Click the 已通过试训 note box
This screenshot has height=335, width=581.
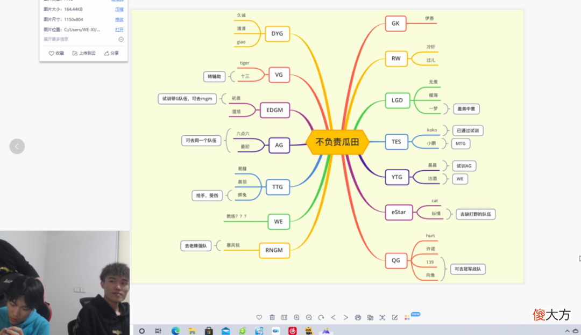[x=467, y=130]
